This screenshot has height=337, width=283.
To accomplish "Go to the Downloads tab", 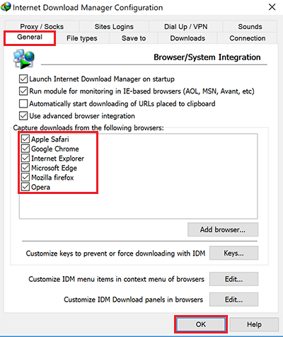I will tap(187, 38).
